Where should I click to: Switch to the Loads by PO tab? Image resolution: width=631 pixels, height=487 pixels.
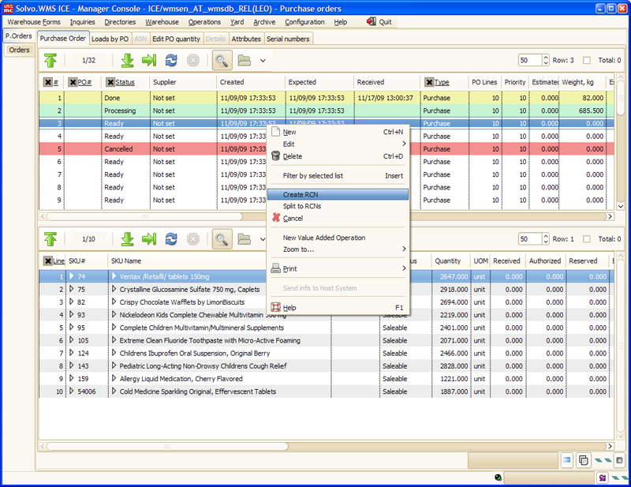point(110,38)
